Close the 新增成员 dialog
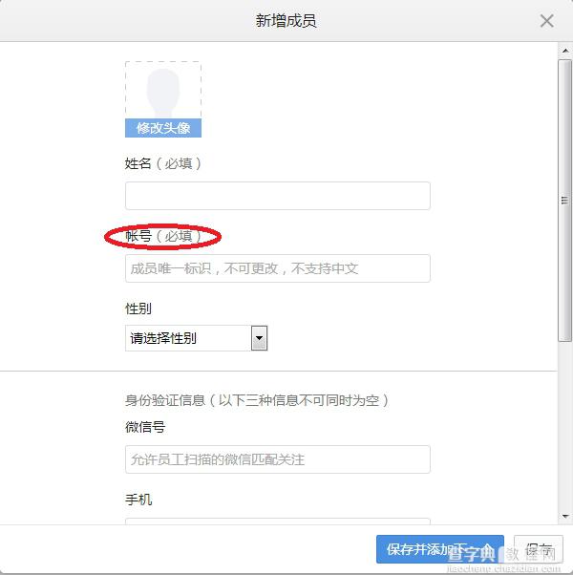The width and height of the screenshot is (573, 575). (x=546, y=21)
